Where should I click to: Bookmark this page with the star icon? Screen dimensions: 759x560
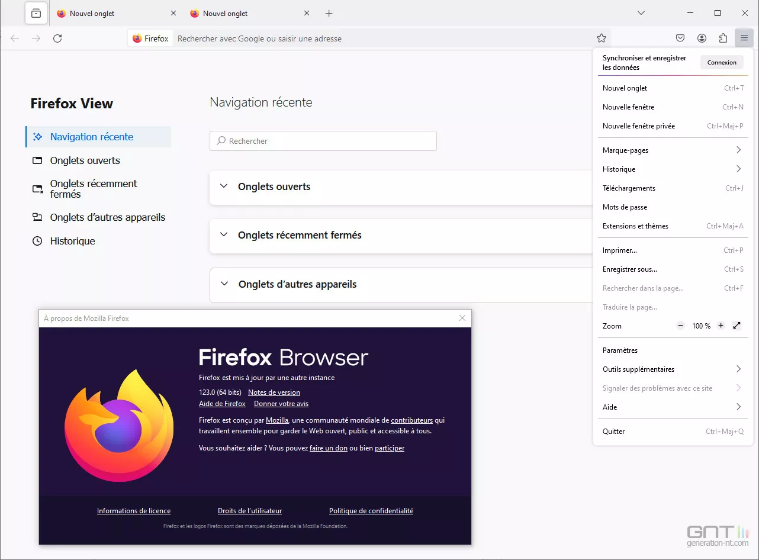click(602, 38)
